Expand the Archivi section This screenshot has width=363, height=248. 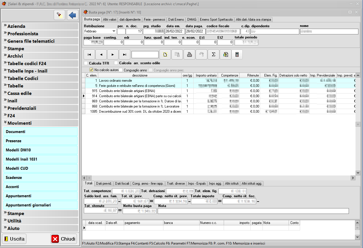click(40, 56)
